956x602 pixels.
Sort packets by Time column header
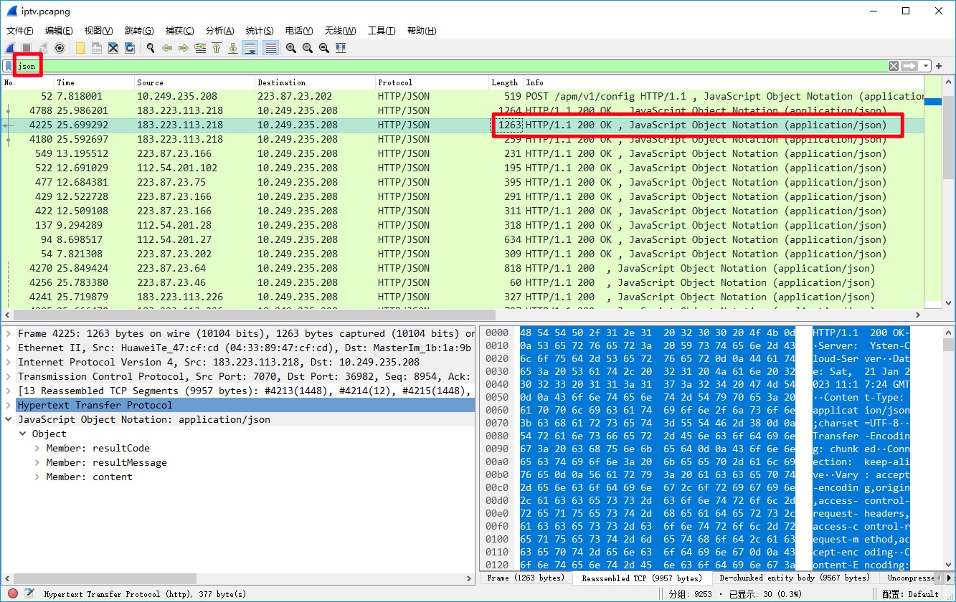[94, 82]
